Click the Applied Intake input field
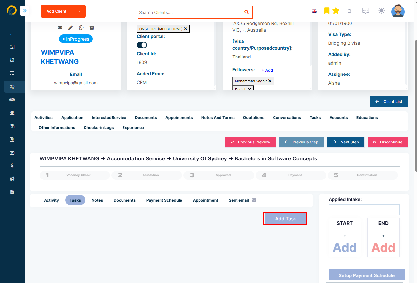417x283 pixels. pos(364,210)
